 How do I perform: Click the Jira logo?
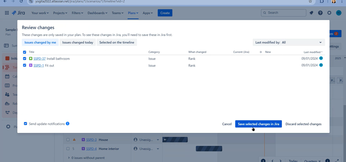point(18,13)
